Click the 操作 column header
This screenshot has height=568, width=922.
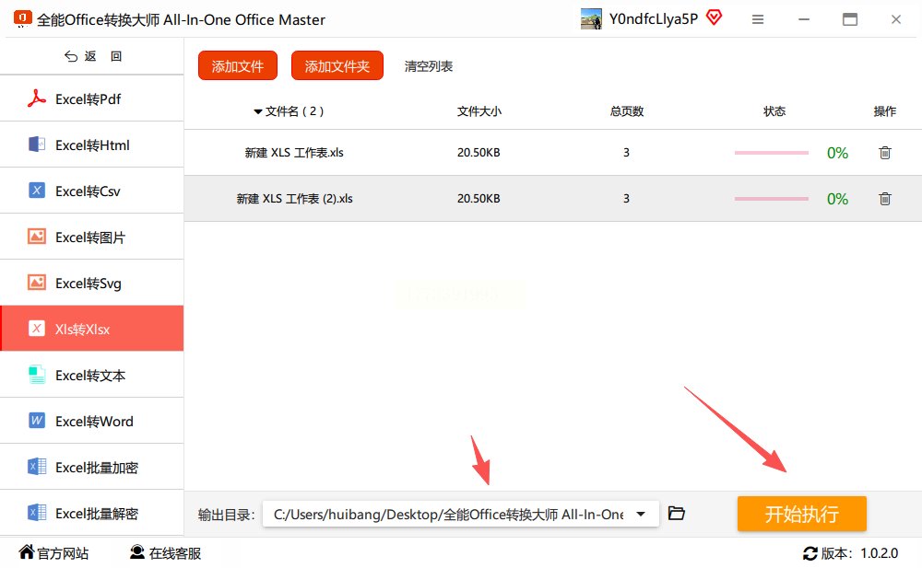[884, 111]
